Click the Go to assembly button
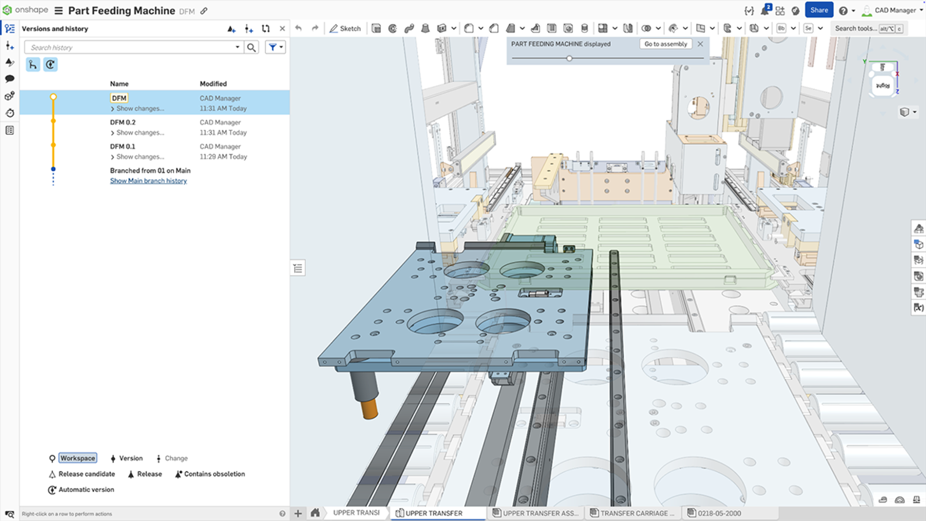Viewport: 926px width, 521px height. (x=666, y=44)
